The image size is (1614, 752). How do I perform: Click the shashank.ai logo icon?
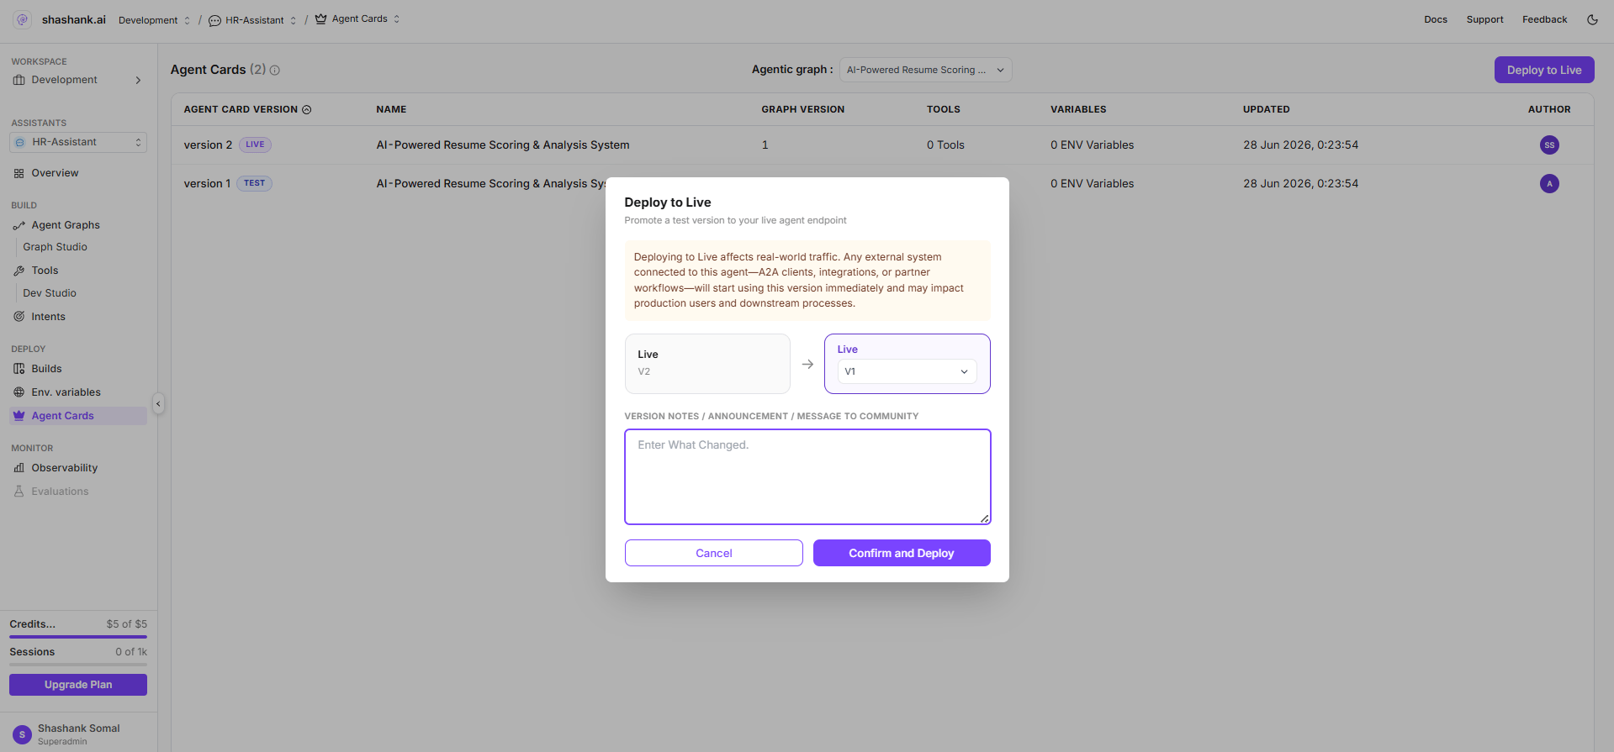(22, 19)
